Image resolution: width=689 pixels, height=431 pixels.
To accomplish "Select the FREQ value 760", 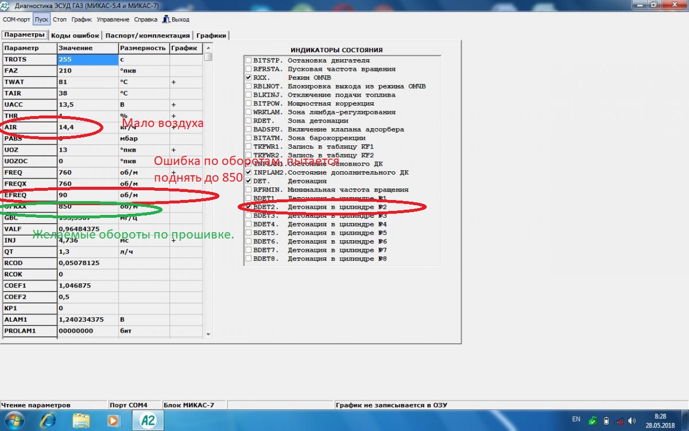I will pos(88,172).
